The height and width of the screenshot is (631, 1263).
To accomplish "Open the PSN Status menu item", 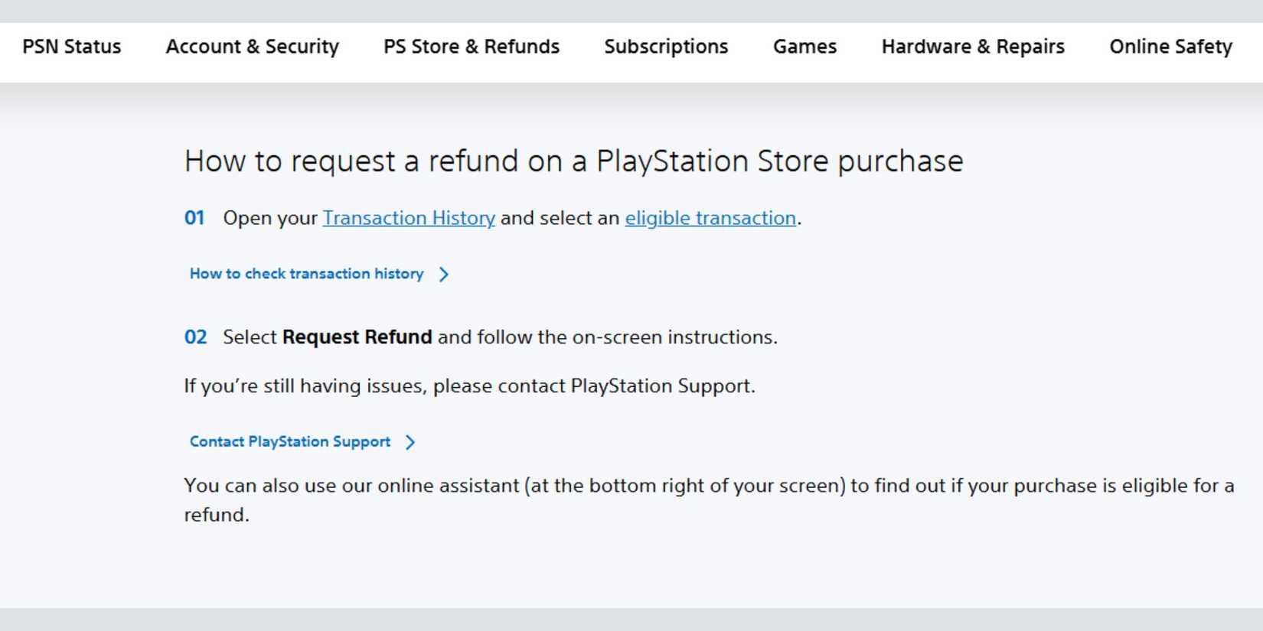I will (72, 47).
